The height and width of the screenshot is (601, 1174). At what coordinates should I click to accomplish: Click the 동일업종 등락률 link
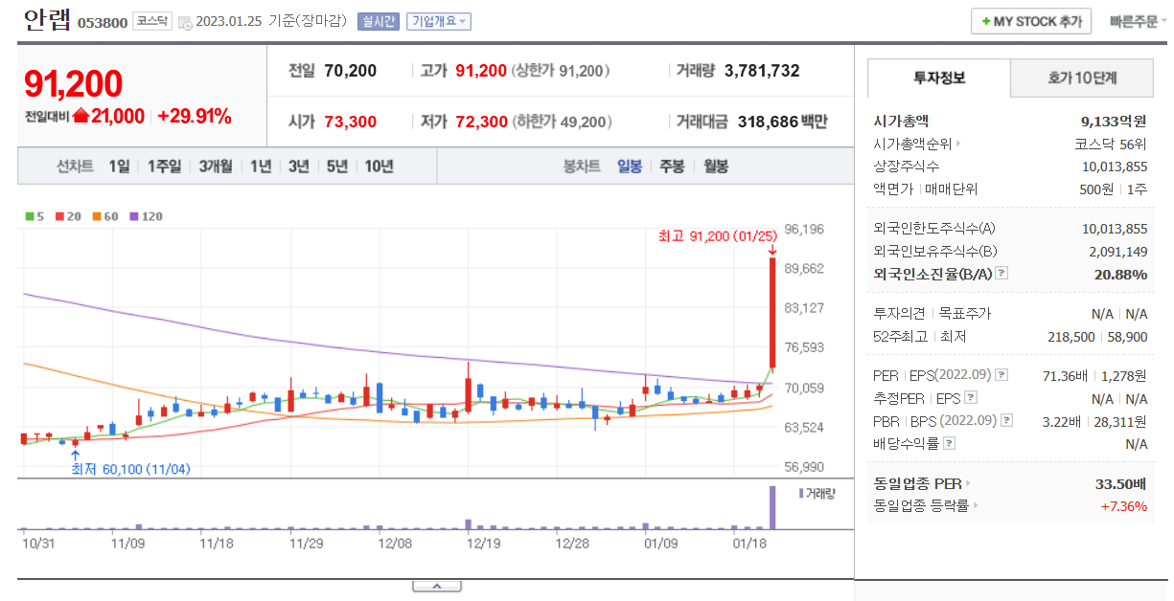point(922,505)
